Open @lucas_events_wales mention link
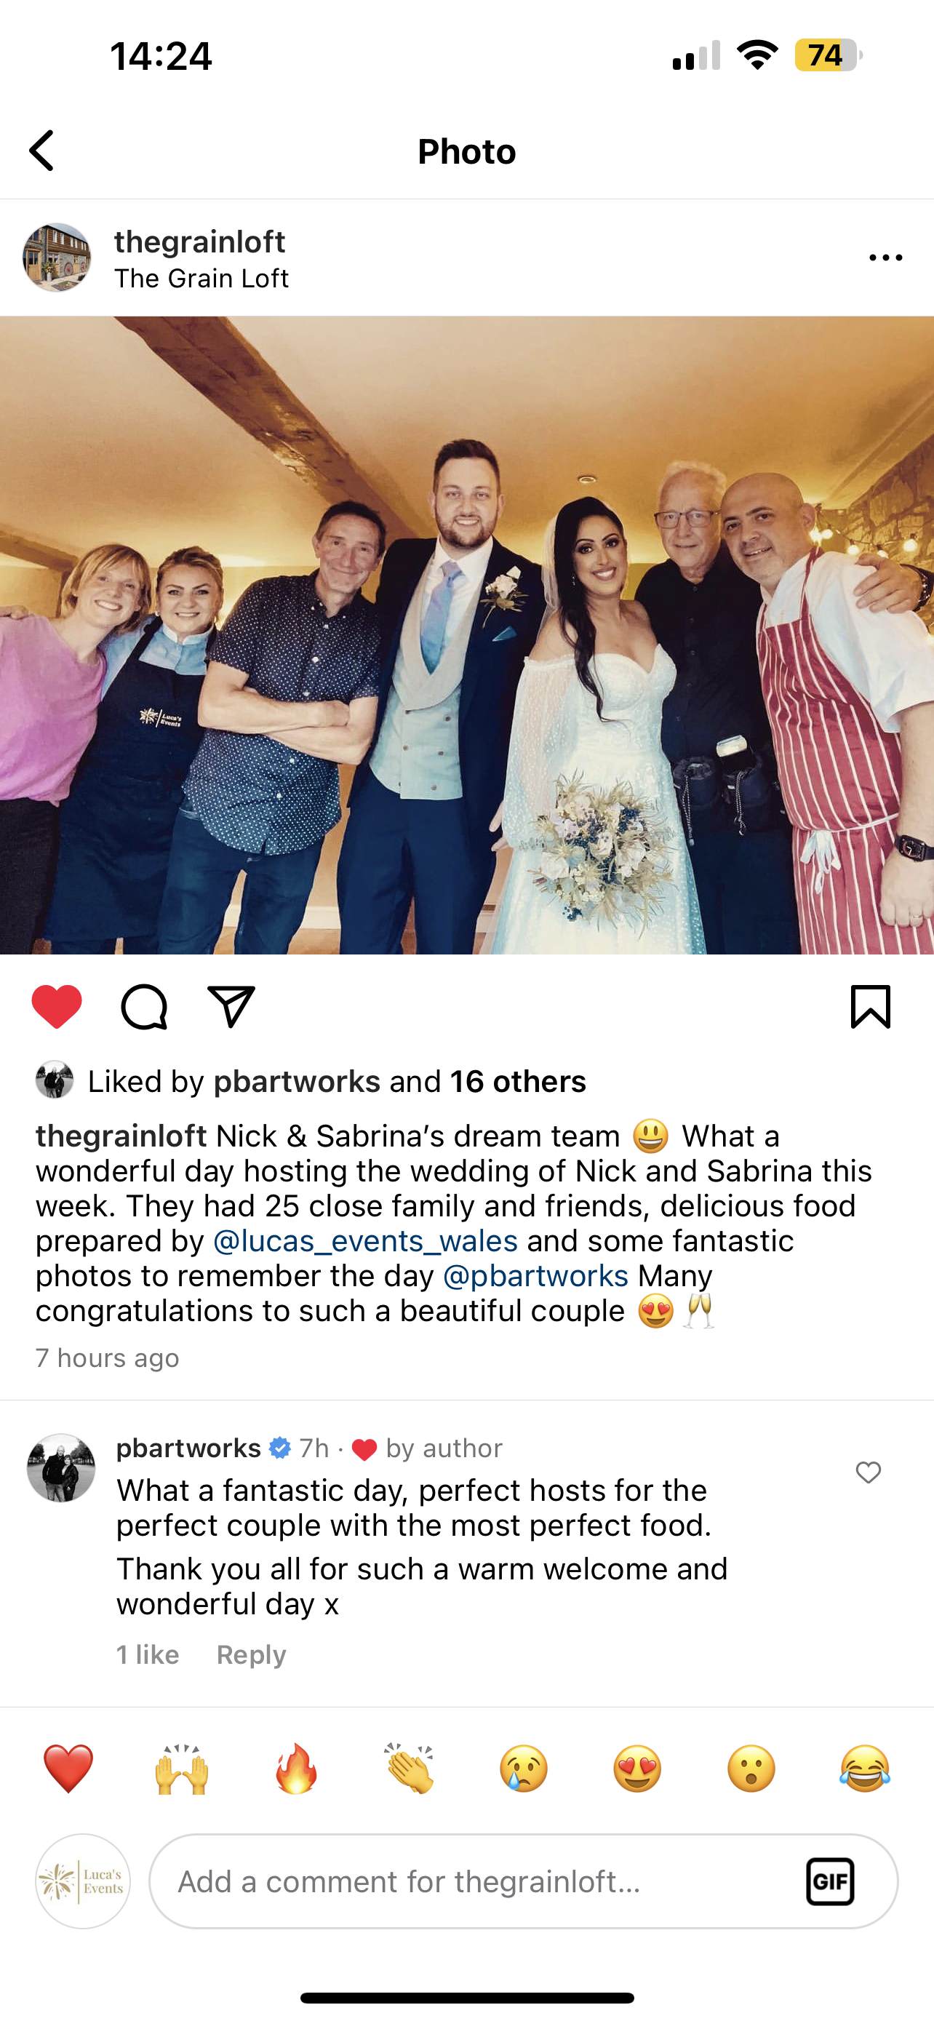This screenshot has height=2021, width=934. coord(365,1240)
